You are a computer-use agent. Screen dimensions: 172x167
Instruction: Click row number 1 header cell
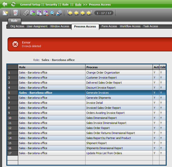coord(13,73)
